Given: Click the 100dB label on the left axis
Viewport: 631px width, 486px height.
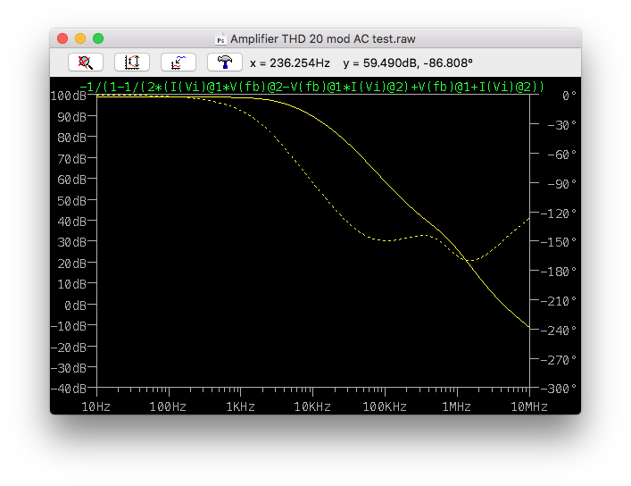Looking at the screenshot, I should (69, 96).
